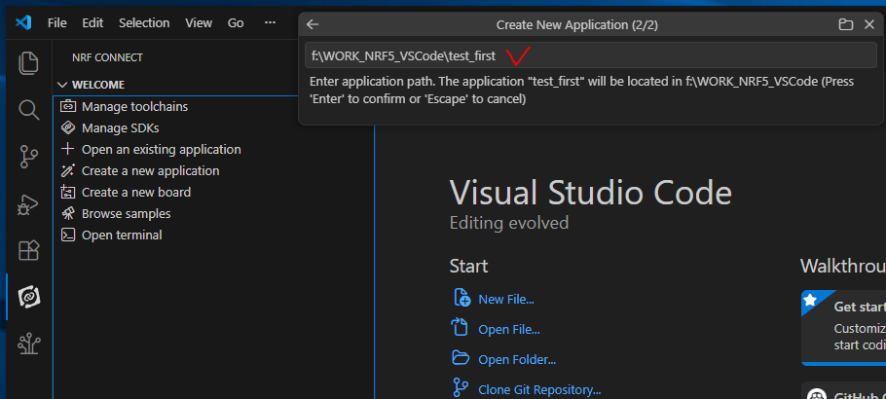Viewport: 886px width, 399px height.
Task: Open the Edit menu
Action: [x=92, y=23]
